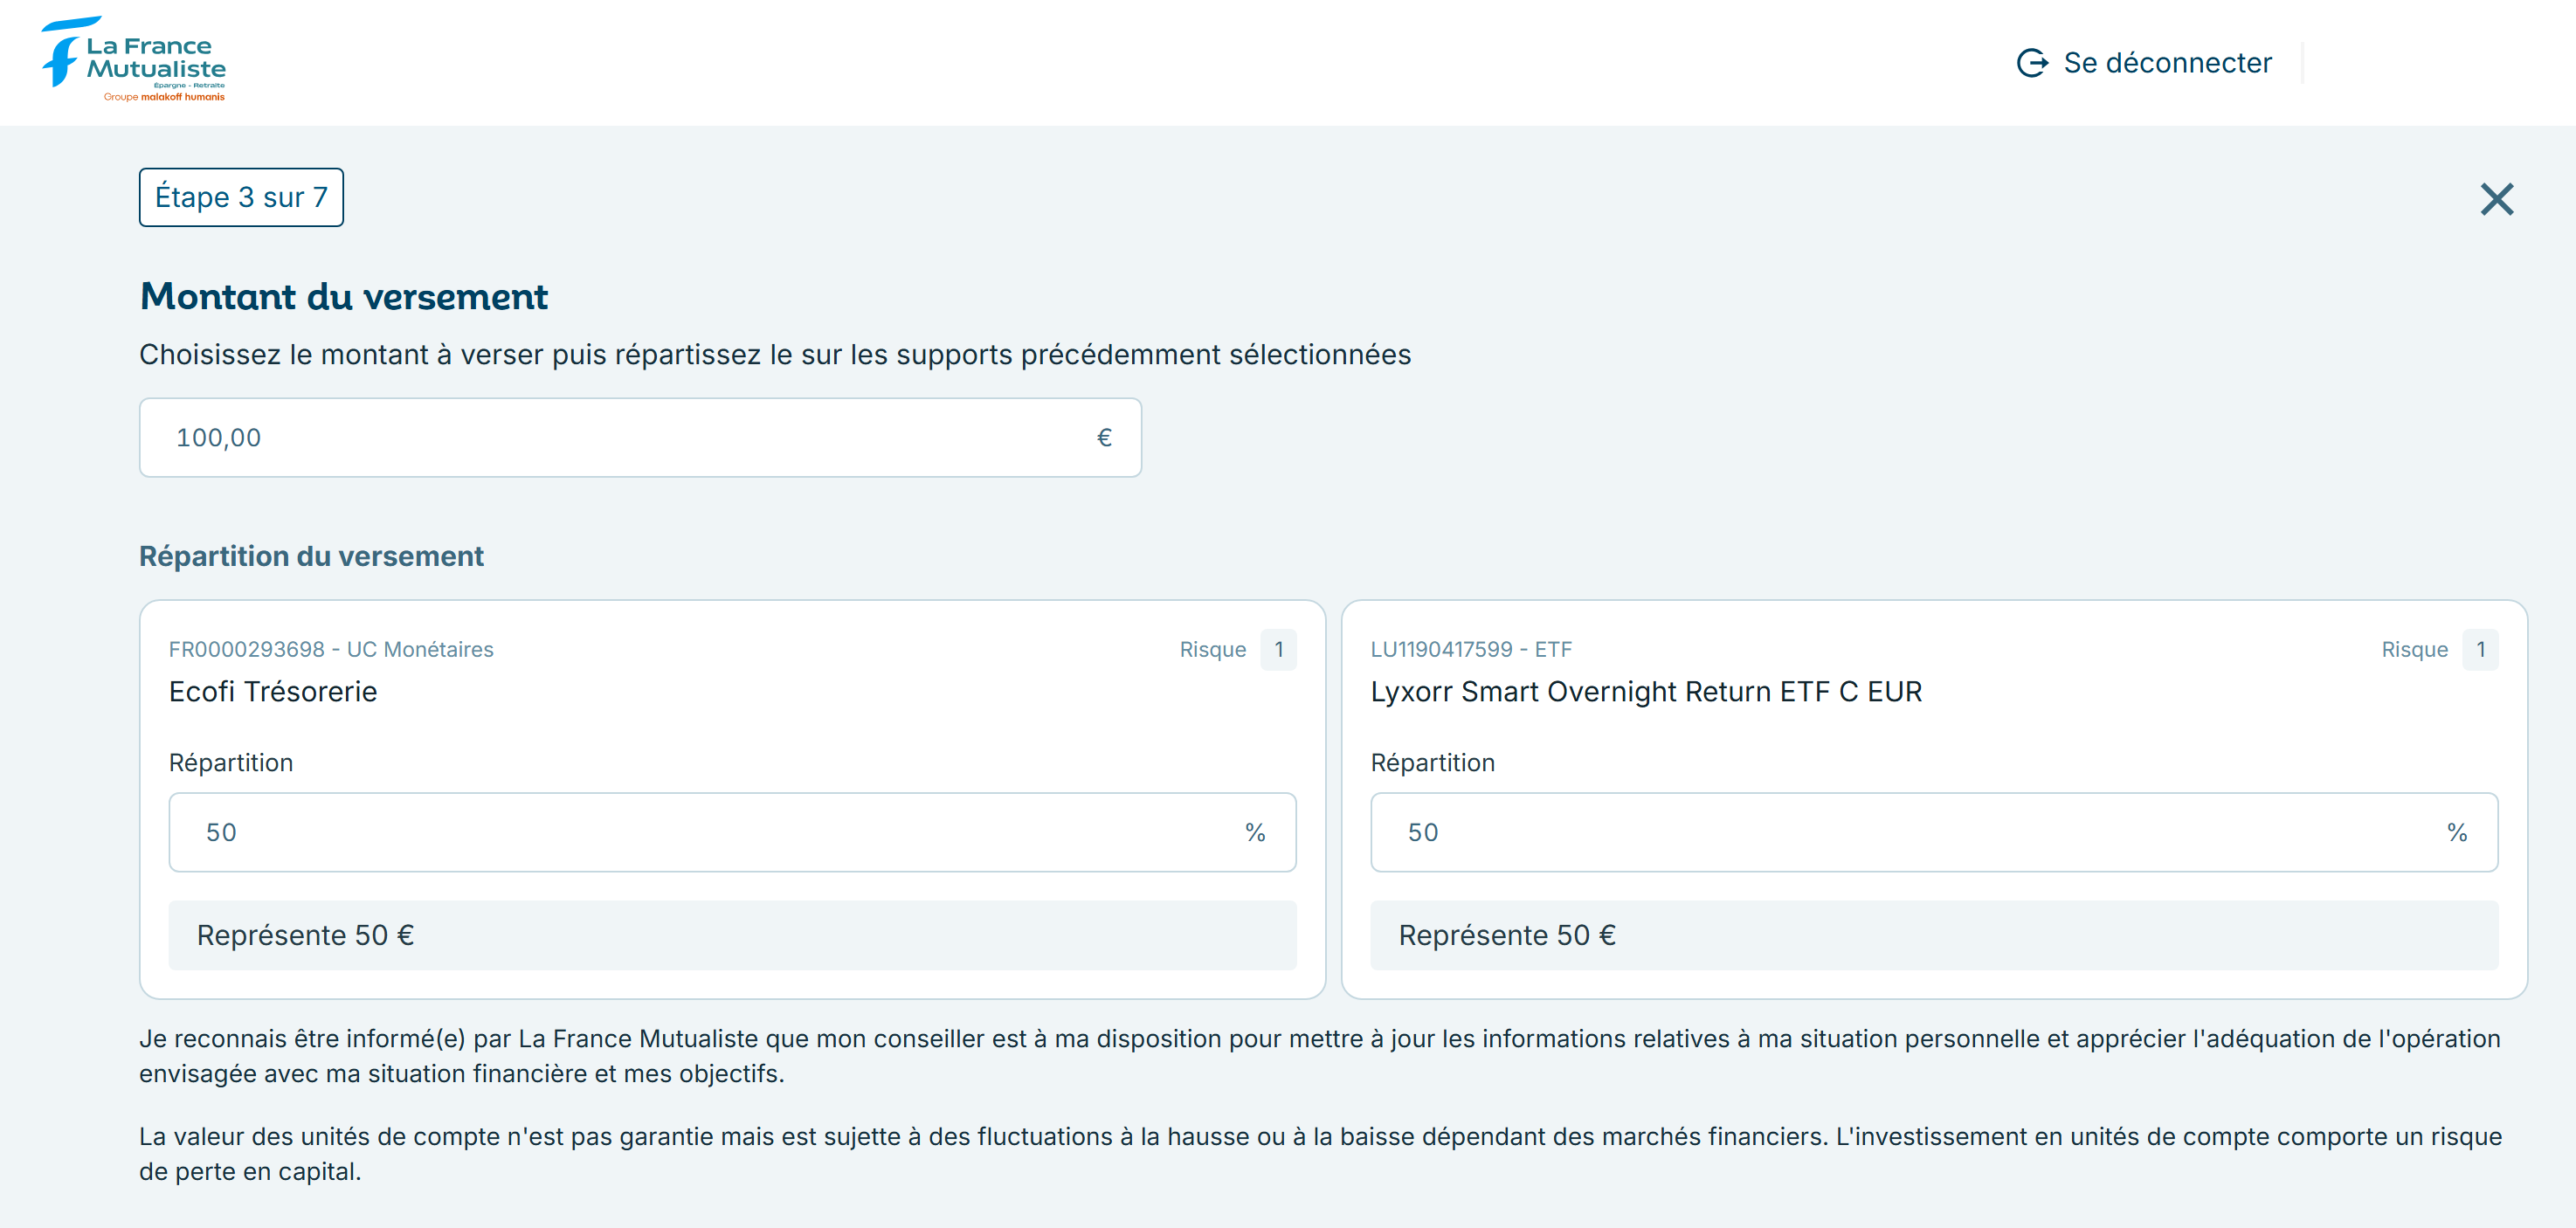
Task: Click Se déconnecter to log out
Action: (x=2168, y=62)
